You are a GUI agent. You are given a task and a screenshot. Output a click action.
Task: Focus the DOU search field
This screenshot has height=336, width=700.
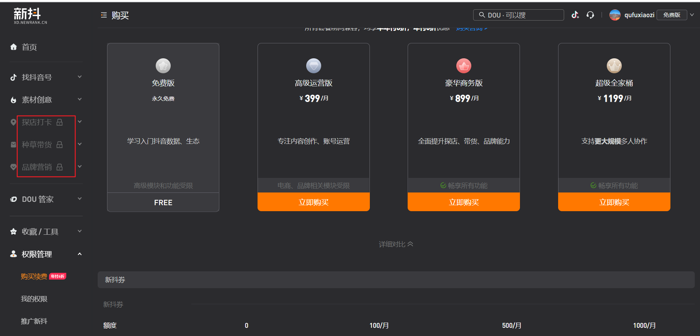518,15
